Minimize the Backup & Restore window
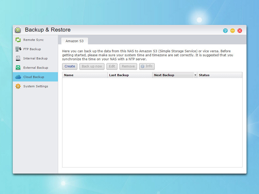 (x=233, y=31)
